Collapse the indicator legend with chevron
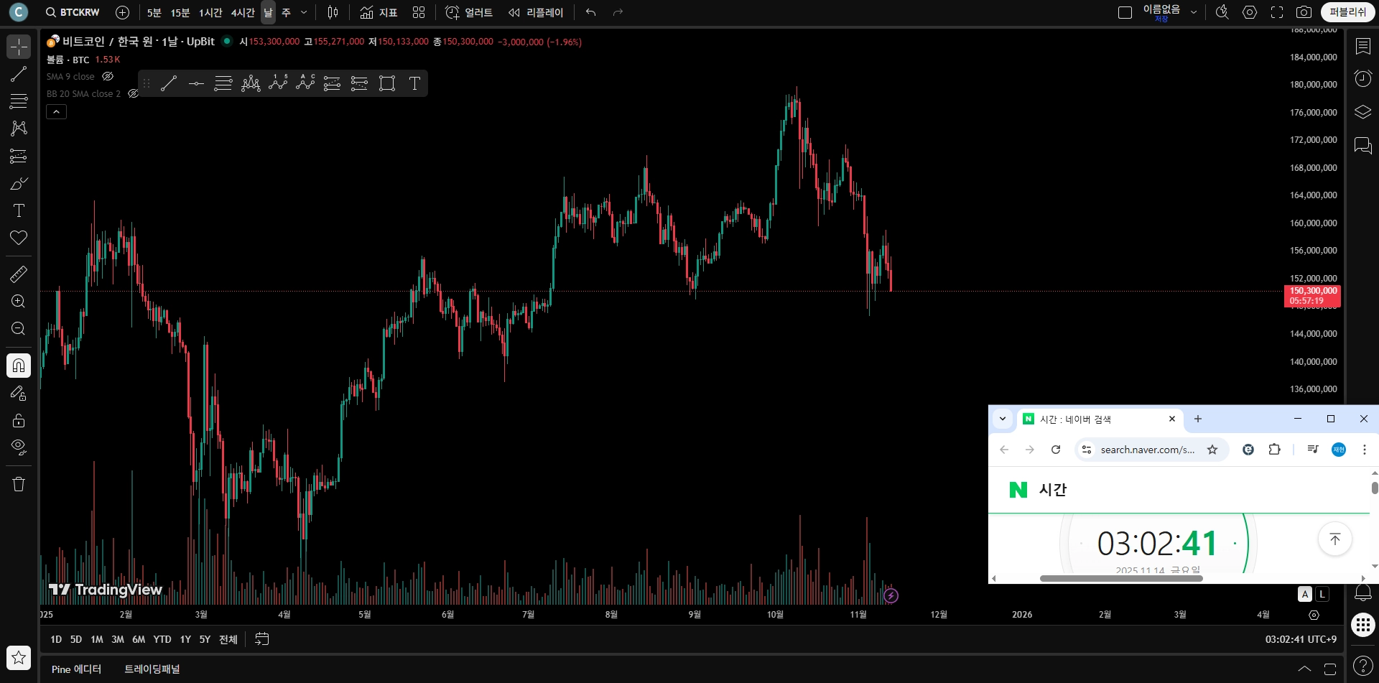The width and height of the screenshot is (1379, 683). pos(57,111)
